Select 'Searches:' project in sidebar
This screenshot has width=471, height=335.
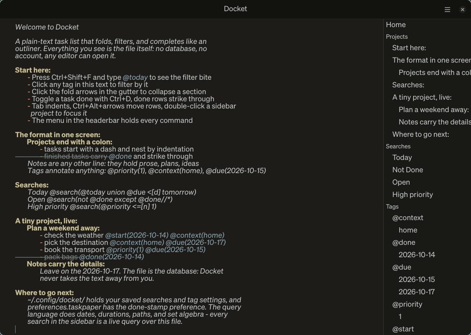(x=408, y=85)
